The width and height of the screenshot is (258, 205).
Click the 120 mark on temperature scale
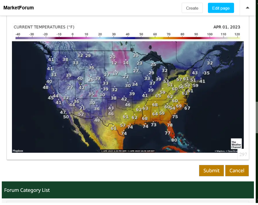(237, 34)
